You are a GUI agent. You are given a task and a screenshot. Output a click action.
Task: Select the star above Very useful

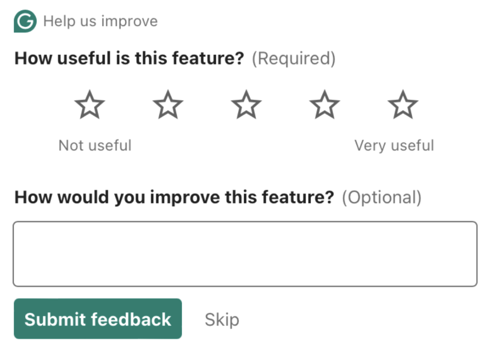403,105
